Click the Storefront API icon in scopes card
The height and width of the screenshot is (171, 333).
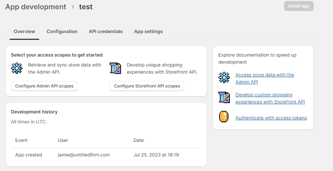[115, 68]
